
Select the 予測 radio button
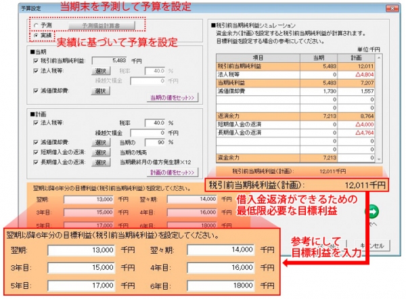[x=36, y=26]
